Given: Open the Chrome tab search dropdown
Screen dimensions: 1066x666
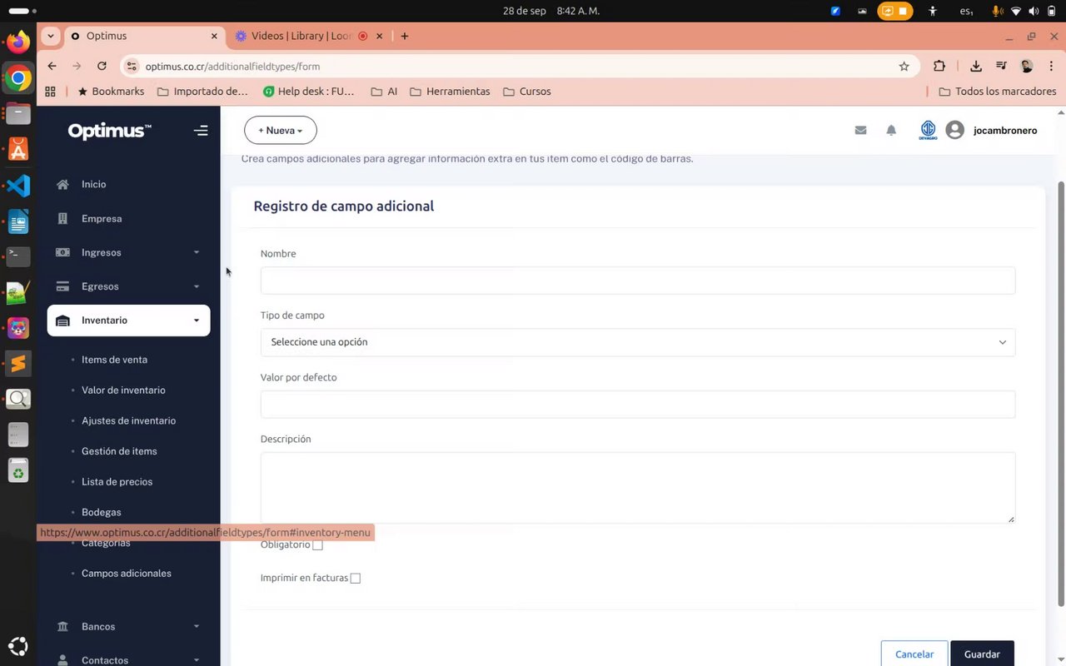Looking at the screenshot, I should 51,37.
